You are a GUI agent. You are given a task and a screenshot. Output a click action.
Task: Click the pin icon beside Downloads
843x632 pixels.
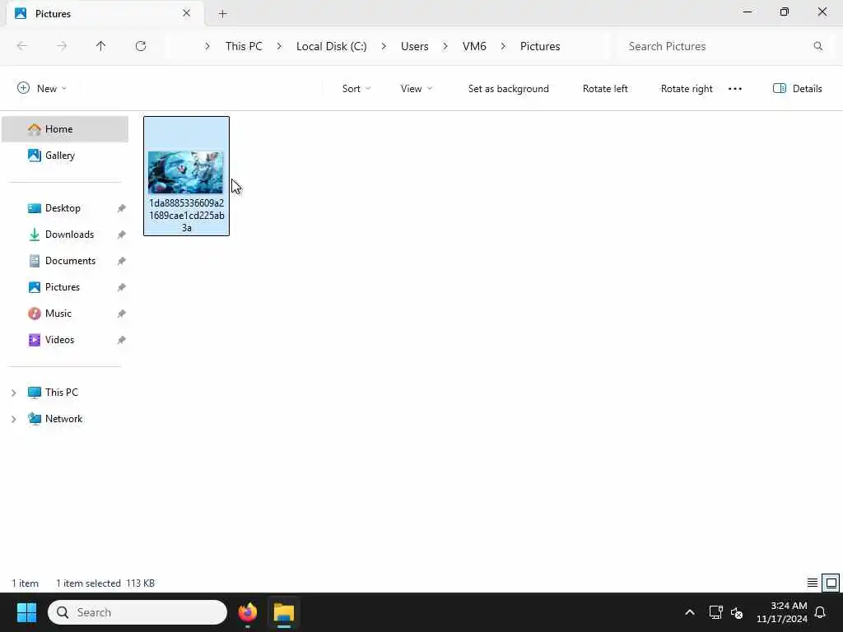pos(122,235)
